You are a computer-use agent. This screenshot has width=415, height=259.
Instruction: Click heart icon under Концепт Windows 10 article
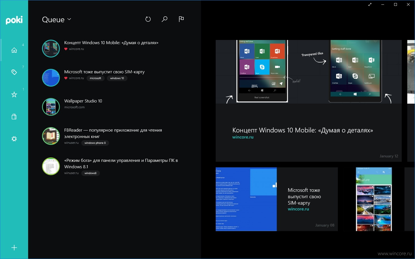[66, 49]
